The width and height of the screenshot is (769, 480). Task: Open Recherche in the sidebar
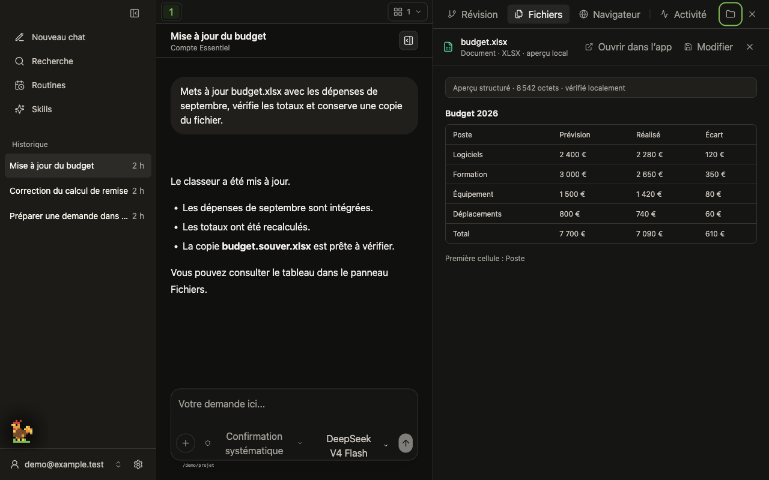(x=78, y=61)
